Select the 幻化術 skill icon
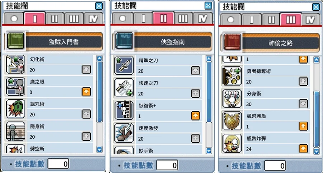The image size is (323, 173). tap(16, 64)
